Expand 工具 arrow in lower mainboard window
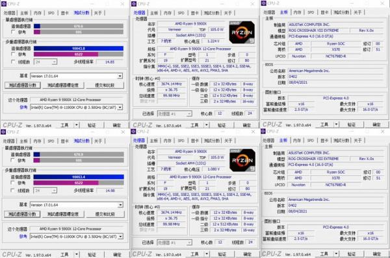This screenshot has width=390, height=258. (x=336, y=253)
